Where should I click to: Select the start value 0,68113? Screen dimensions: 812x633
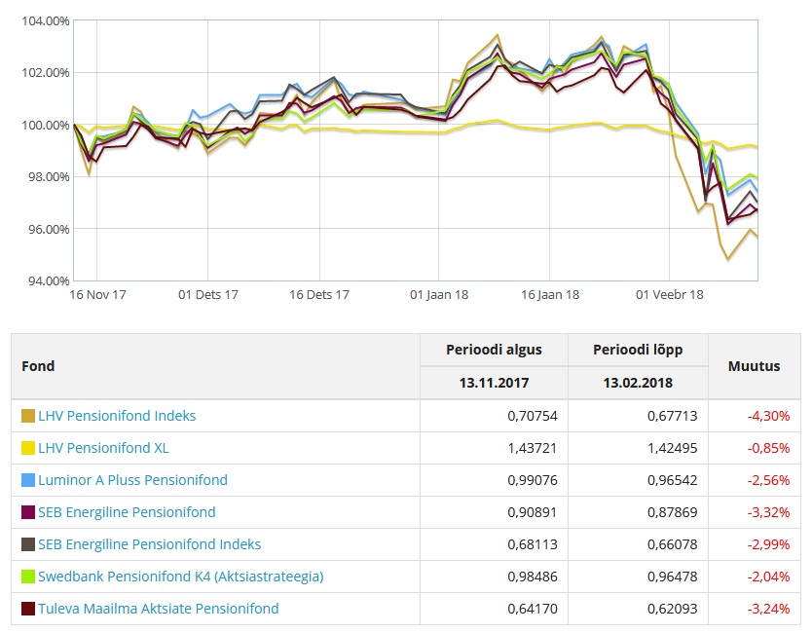pos(533,544)
